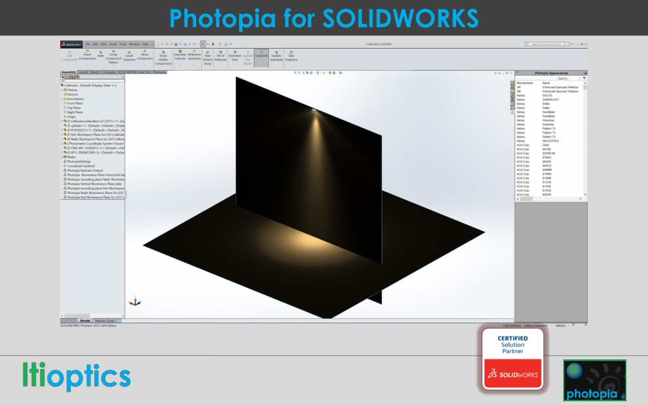
Task: Select the INDUSTREX appearance row
Action: click(x=549, y=141)
